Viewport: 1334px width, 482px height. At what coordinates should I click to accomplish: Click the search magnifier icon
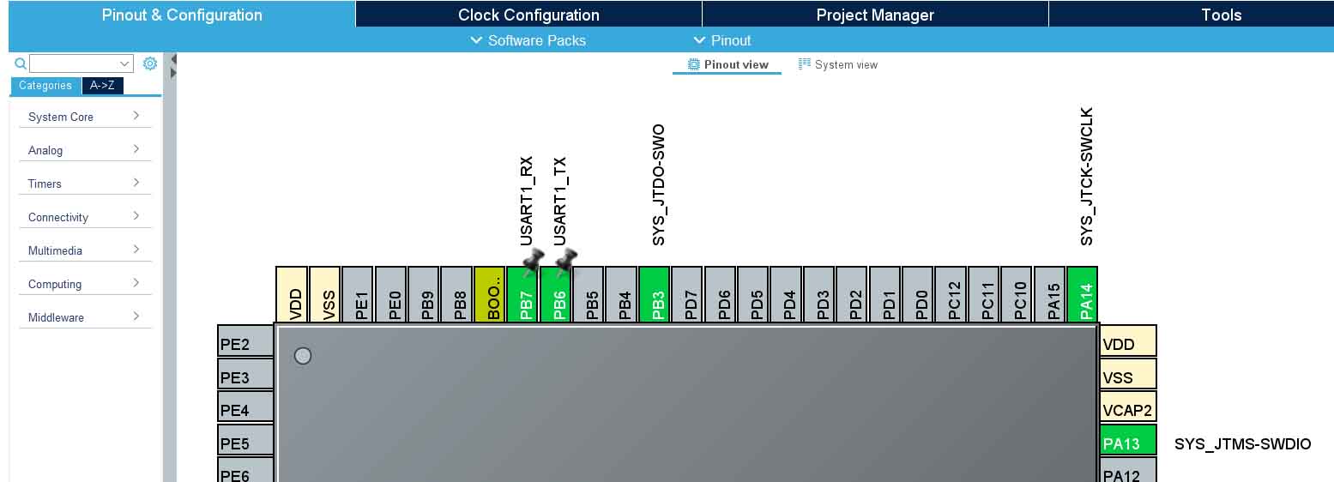(x=21, y=63)
